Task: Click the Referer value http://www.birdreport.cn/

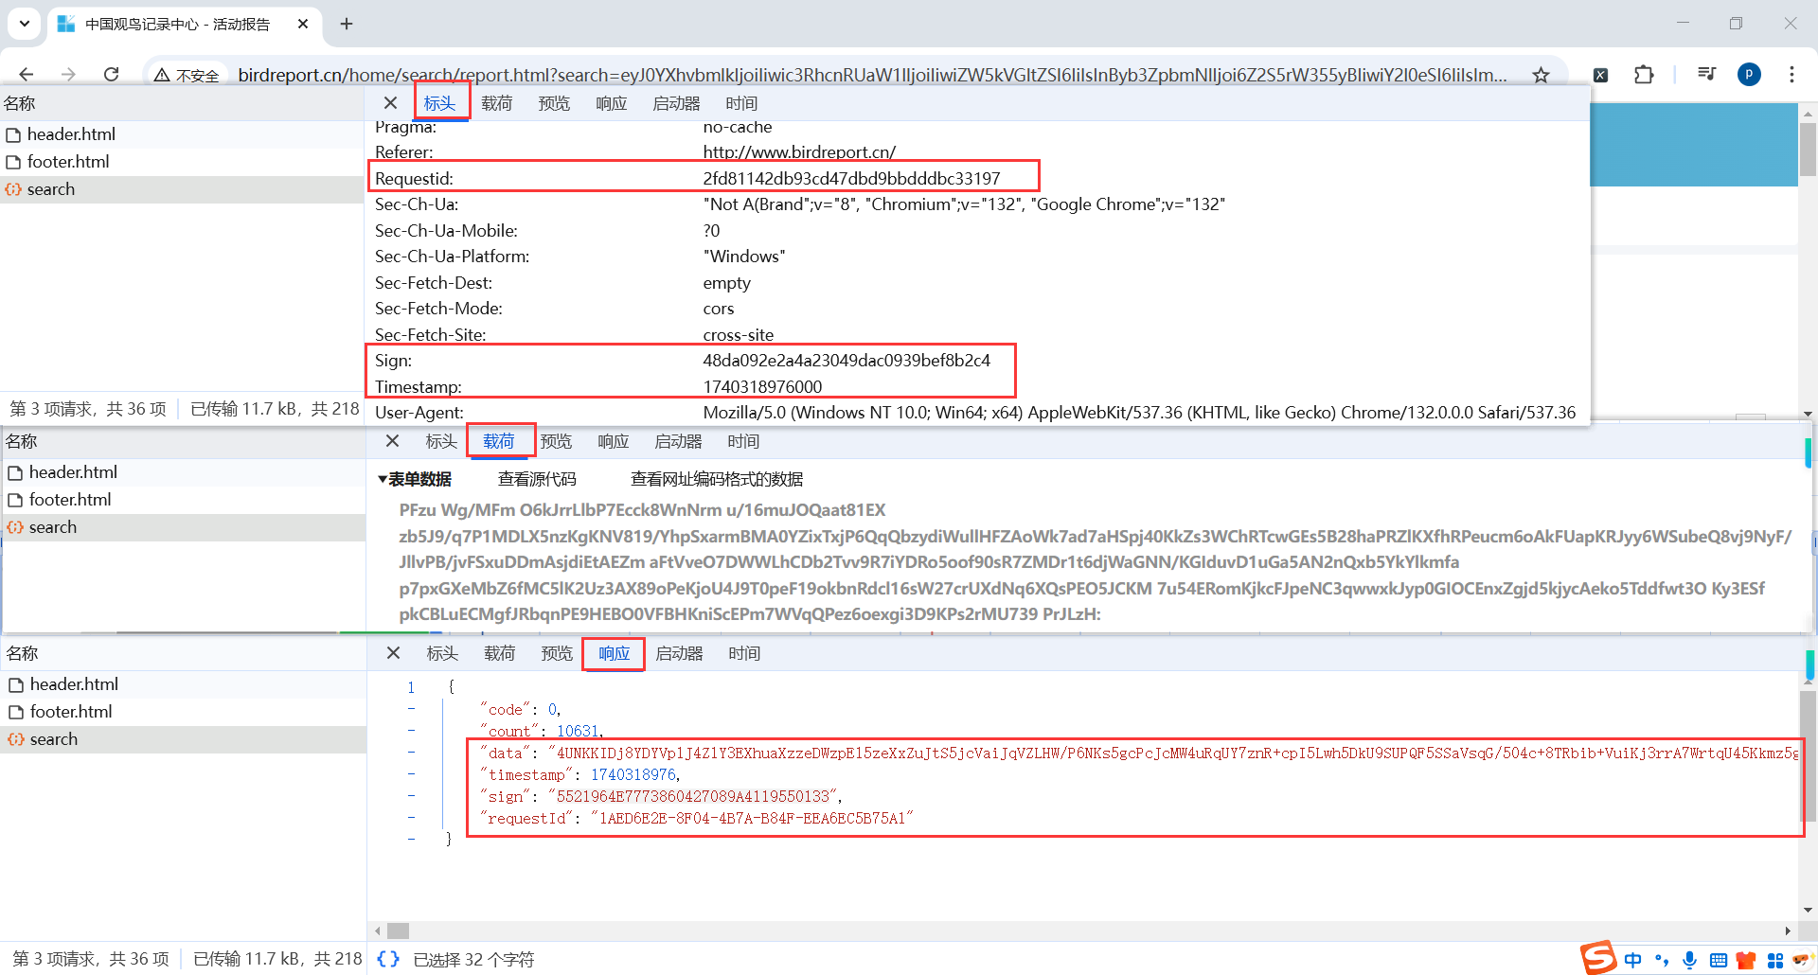Action: (x=799, y=152)
